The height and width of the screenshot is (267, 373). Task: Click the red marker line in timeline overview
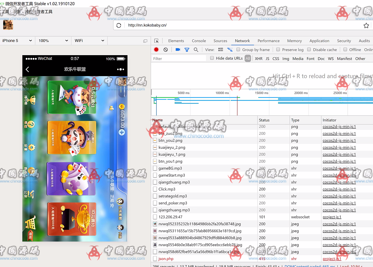pyautogui.click(x=237, y=106)
